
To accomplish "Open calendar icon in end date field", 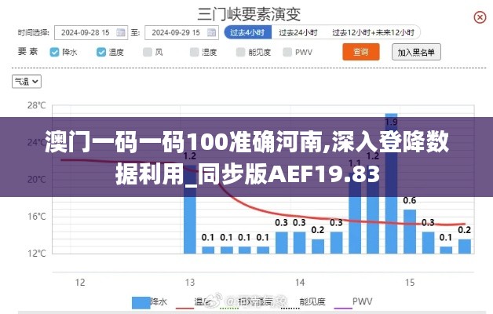I will (211, 32).
